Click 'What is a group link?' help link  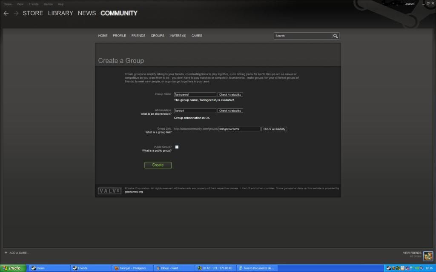tap(158, 132)
